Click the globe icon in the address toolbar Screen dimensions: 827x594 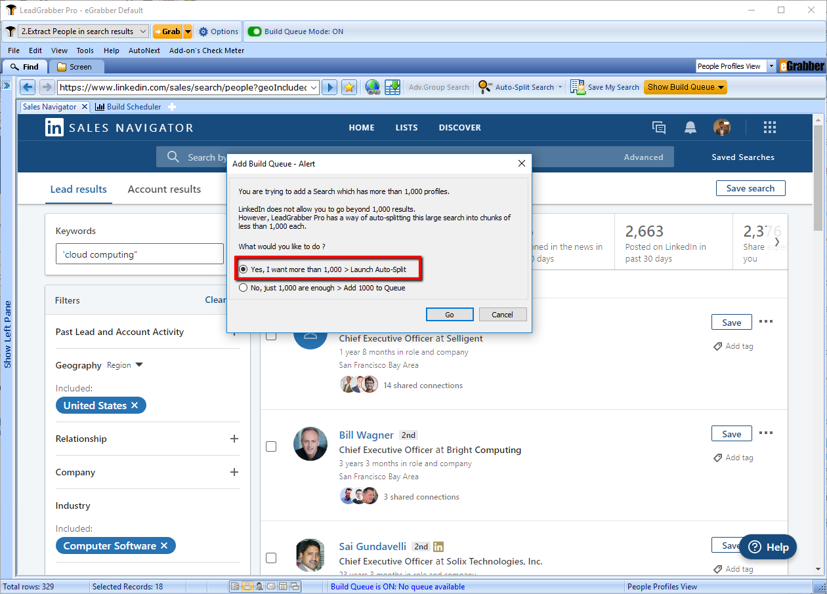tap(373, 87)
